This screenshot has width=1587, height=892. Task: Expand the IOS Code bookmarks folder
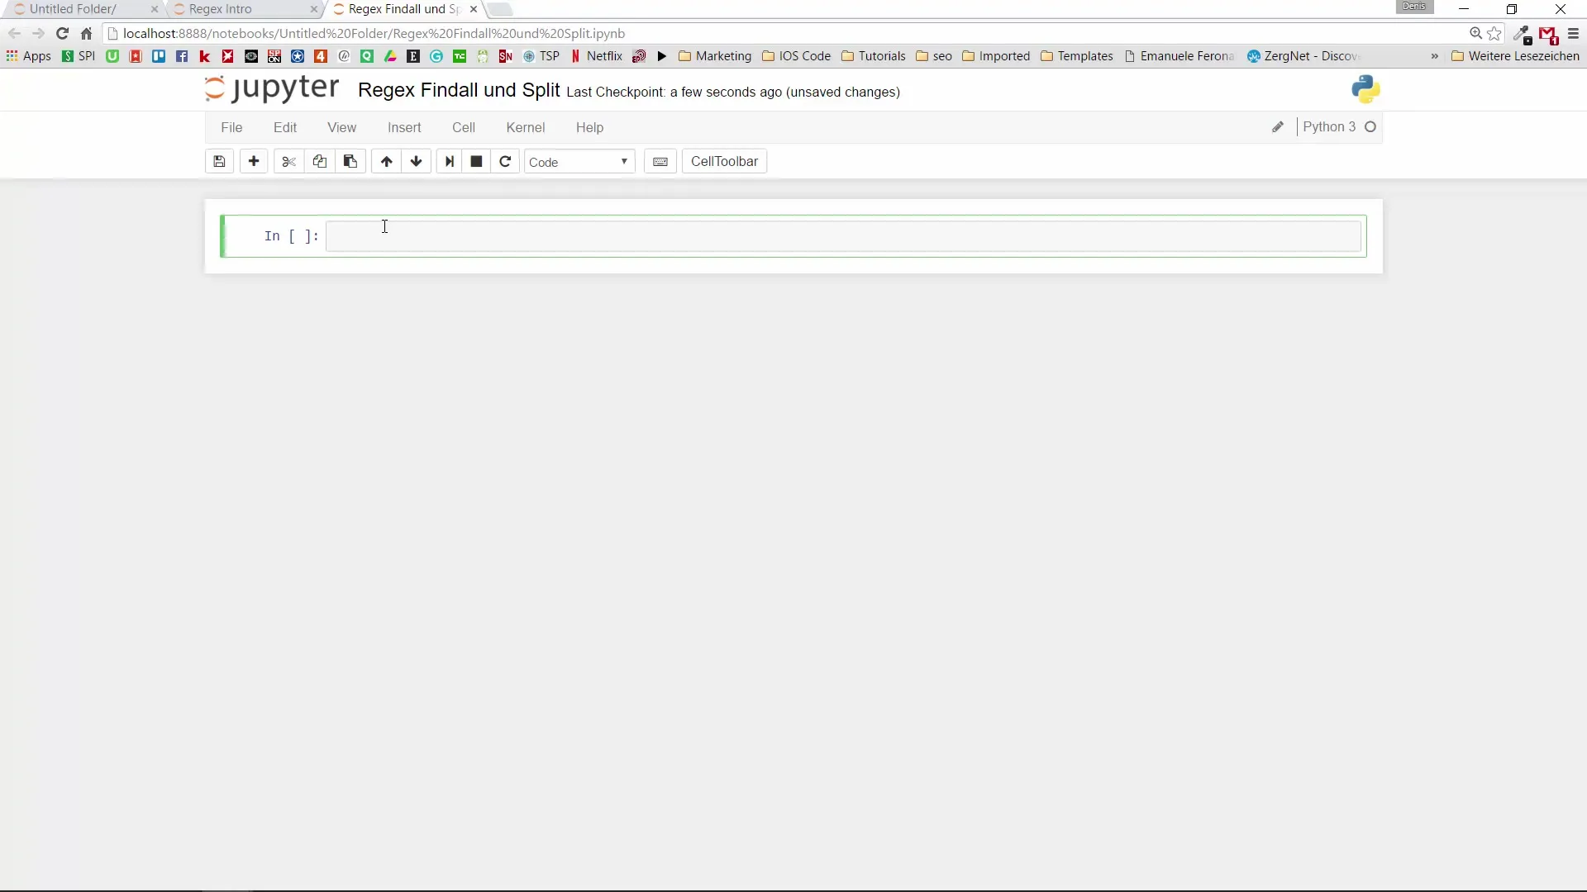[x=796, y=56]
